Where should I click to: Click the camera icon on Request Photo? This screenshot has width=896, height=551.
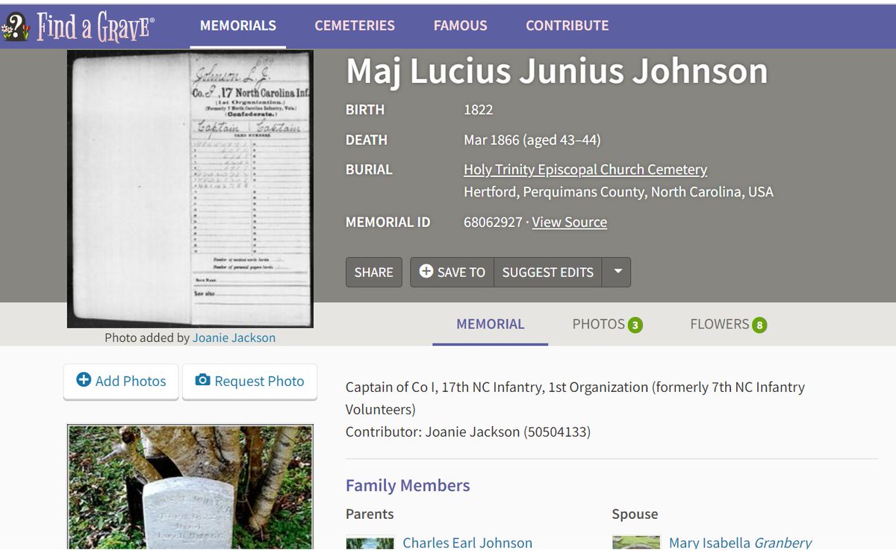(202, 381)
